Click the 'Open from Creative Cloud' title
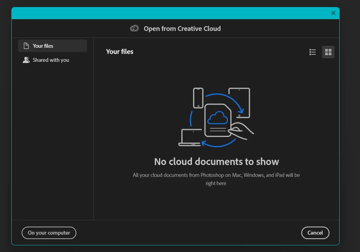Viewport: 360px width, 252px height. 182,29
